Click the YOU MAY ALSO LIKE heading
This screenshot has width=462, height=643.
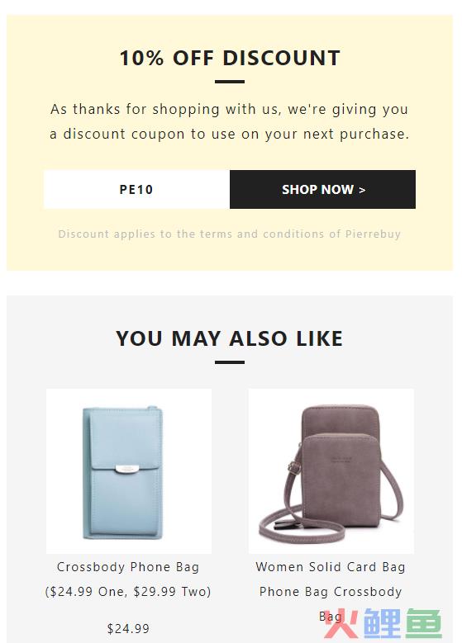pos(230,338)
